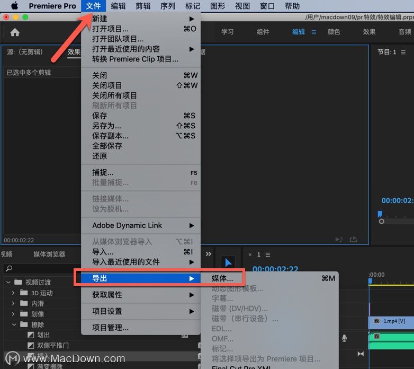
Task: Open the 编辑 workspace menu icon
Action: click(313, 32)
